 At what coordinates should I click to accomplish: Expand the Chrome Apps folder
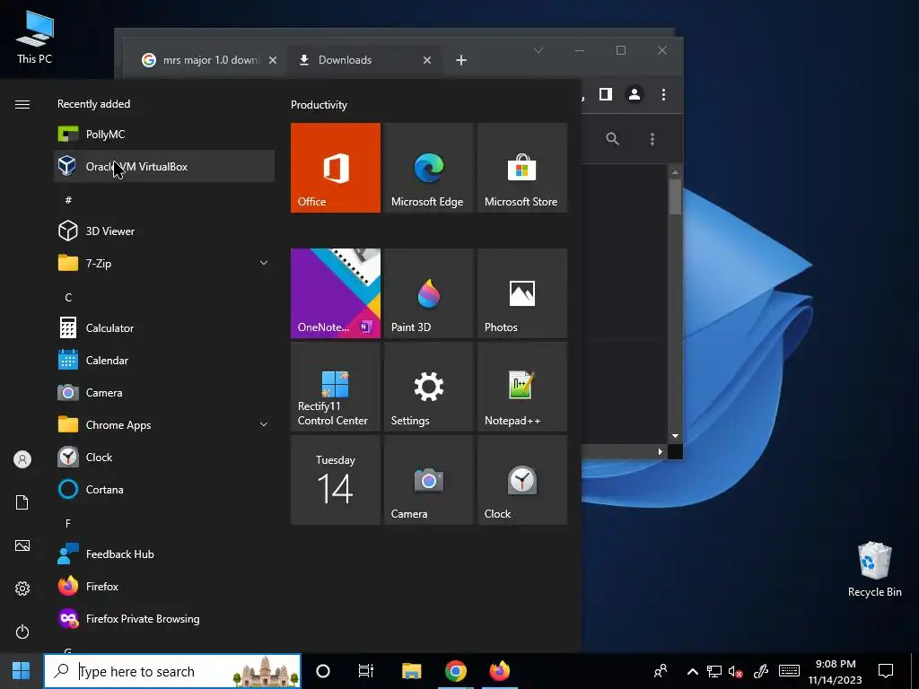164,424
